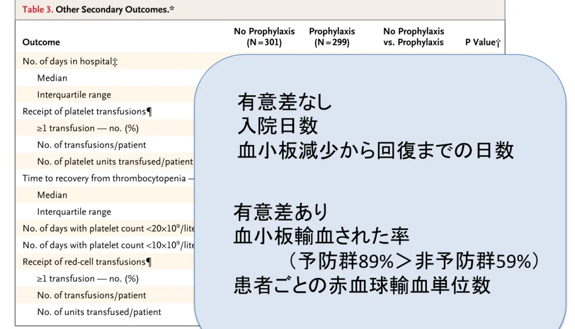Select 'Receipt of platelet transfusions' row
575x329 pixels.
tap(87, 112)
